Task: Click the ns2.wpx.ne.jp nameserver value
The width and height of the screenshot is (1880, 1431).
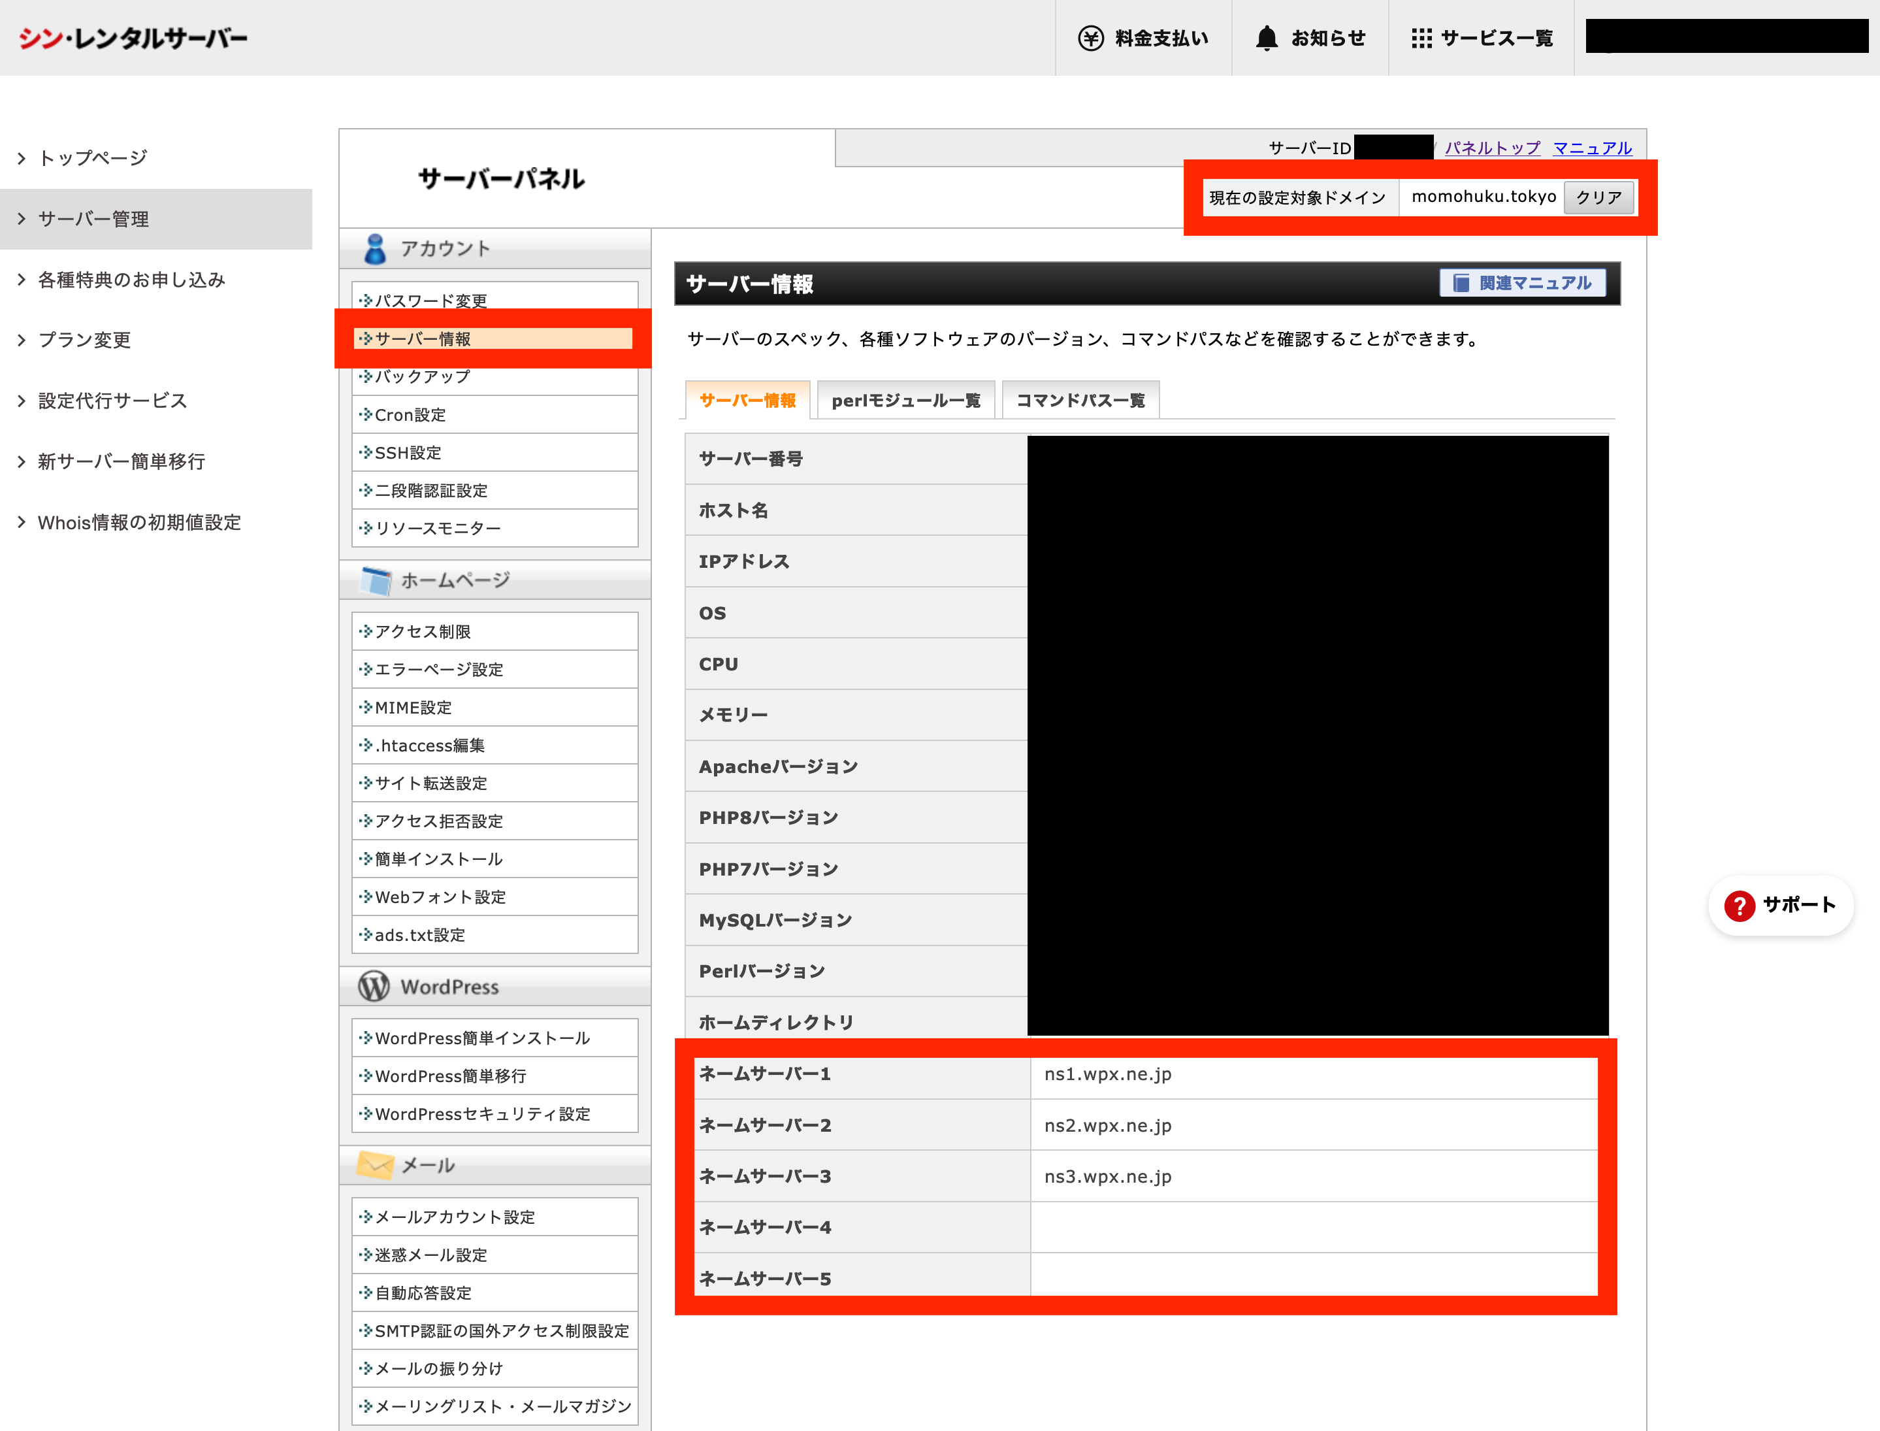Action: tap(1108, 1125)
